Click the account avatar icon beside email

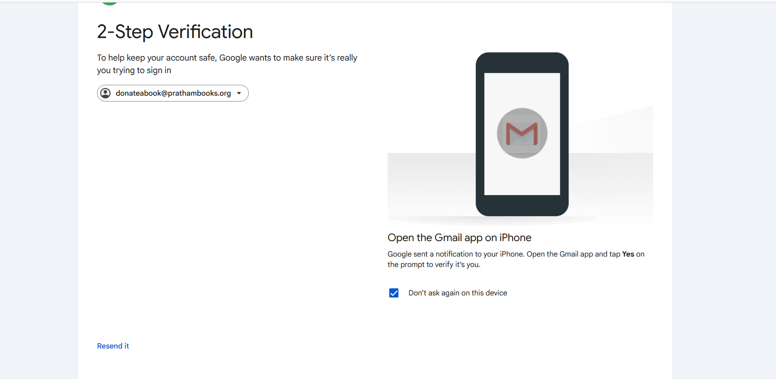pyautogui.click(x=106, y=93)
